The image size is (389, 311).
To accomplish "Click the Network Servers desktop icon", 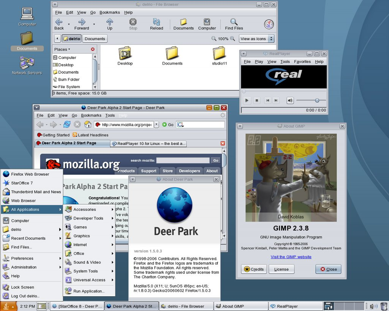I will pos(27,62).
